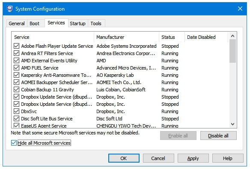The height and width of the screenshot is (169, 250).
Task: Select Advanced Micro Devices manufacturer cell
Action: point(126,68)
